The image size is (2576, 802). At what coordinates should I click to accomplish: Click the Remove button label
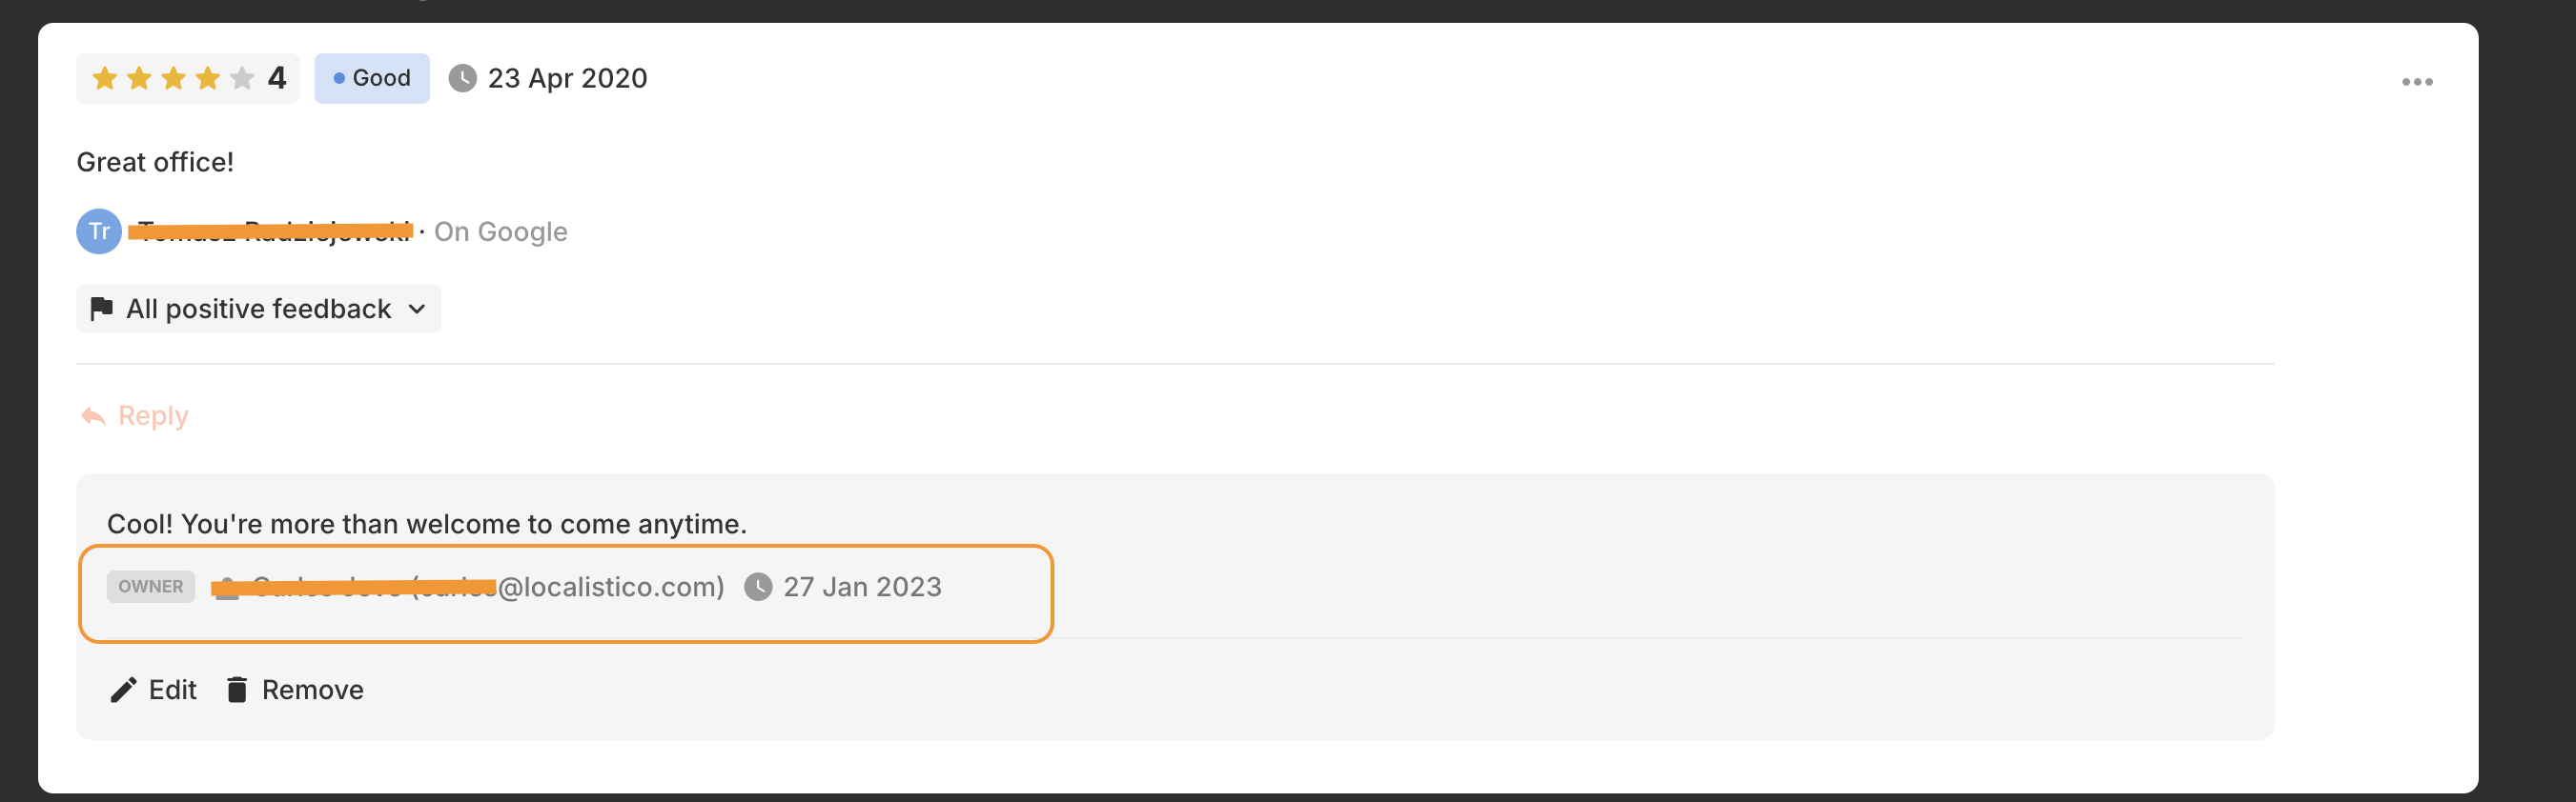312,691
